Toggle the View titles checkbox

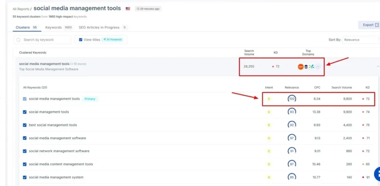click(81, 40)
